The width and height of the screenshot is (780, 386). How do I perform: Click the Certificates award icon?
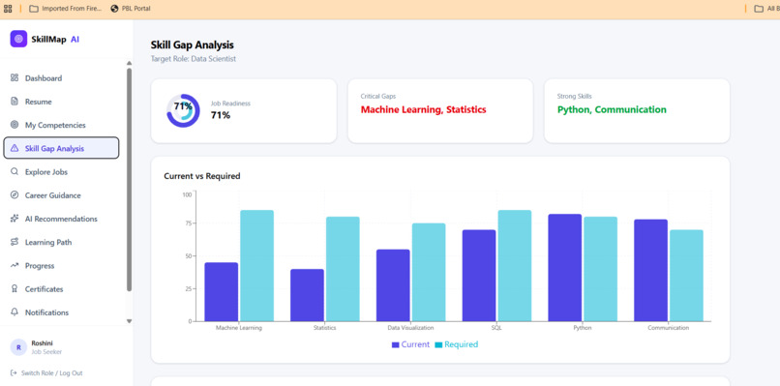click(15, 289)
